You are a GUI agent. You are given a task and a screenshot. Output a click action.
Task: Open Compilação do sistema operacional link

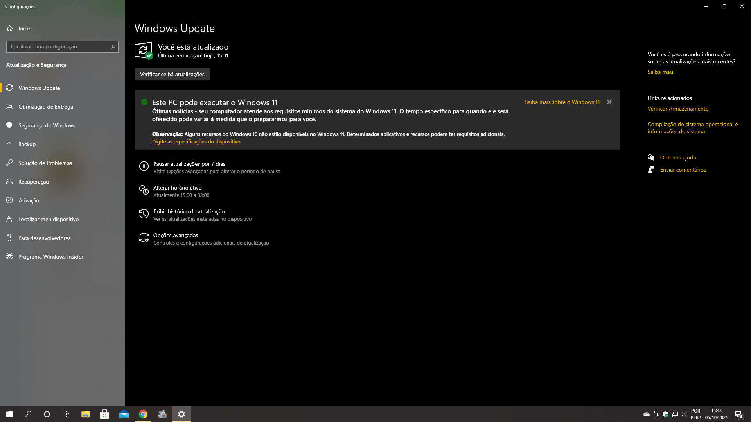693,128
